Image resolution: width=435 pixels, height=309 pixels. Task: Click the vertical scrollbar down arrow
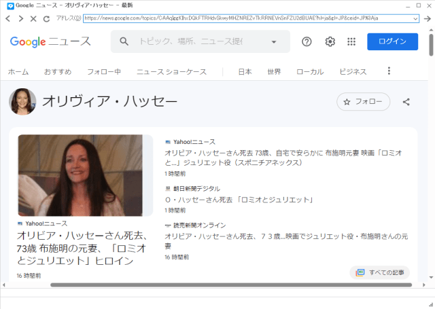[x=431, y=277]
